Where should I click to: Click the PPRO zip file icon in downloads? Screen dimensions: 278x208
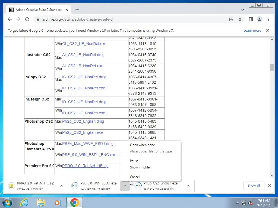click(11, 186)
